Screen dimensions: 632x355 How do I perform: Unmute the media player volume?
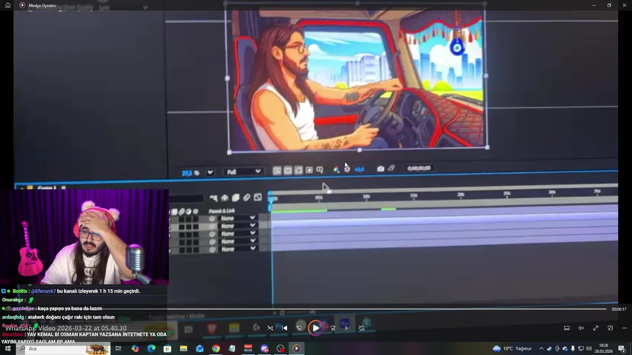[x=581, y=328]
